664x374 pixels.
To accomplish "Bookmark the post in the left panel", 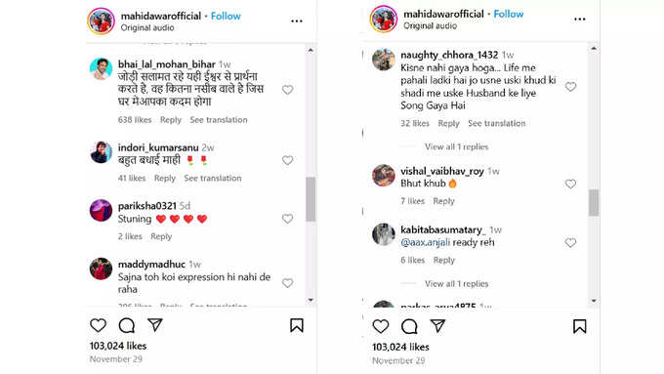I will tap(297, 325).
